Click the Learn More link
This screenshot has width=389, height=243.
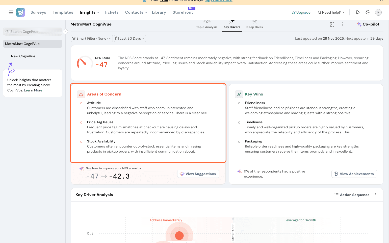click(x=33, y=90)
